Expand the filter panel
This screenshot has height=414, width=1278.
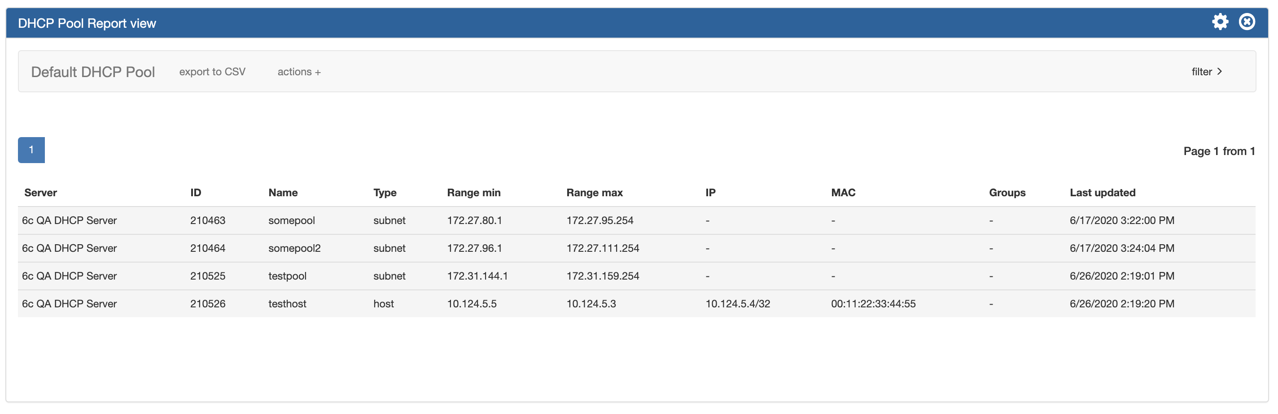1207,72
